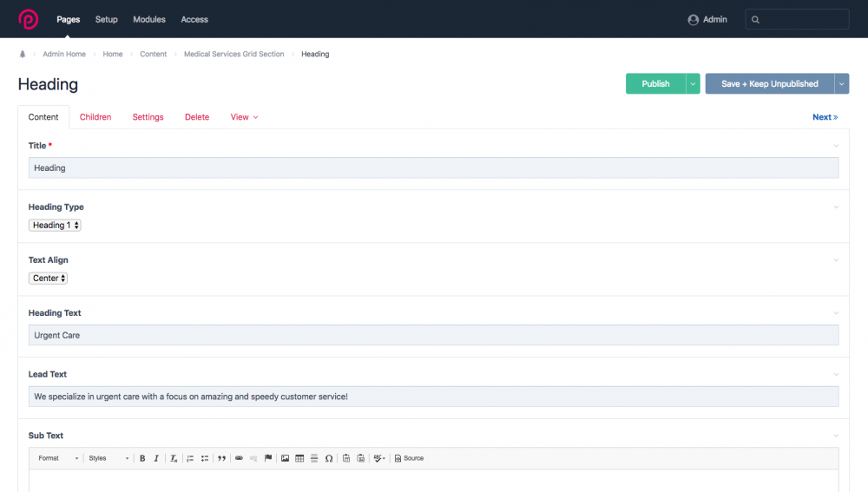Click the Admin user avatar icon

[693, 20]
